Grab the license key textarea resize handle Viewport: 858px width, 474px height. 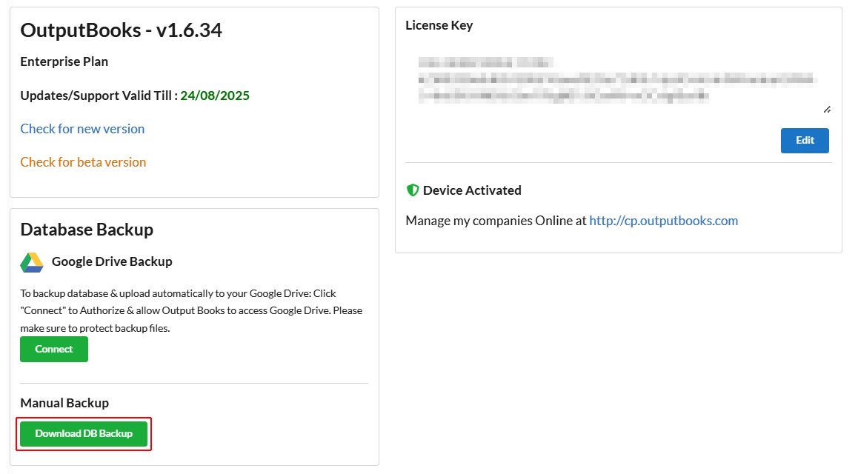[827, 110]
